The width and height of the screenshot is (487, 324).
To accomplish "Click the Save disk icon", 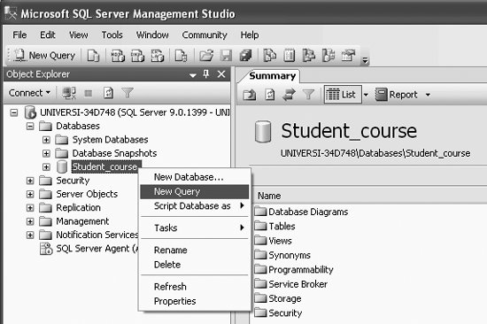I will 226,56.
